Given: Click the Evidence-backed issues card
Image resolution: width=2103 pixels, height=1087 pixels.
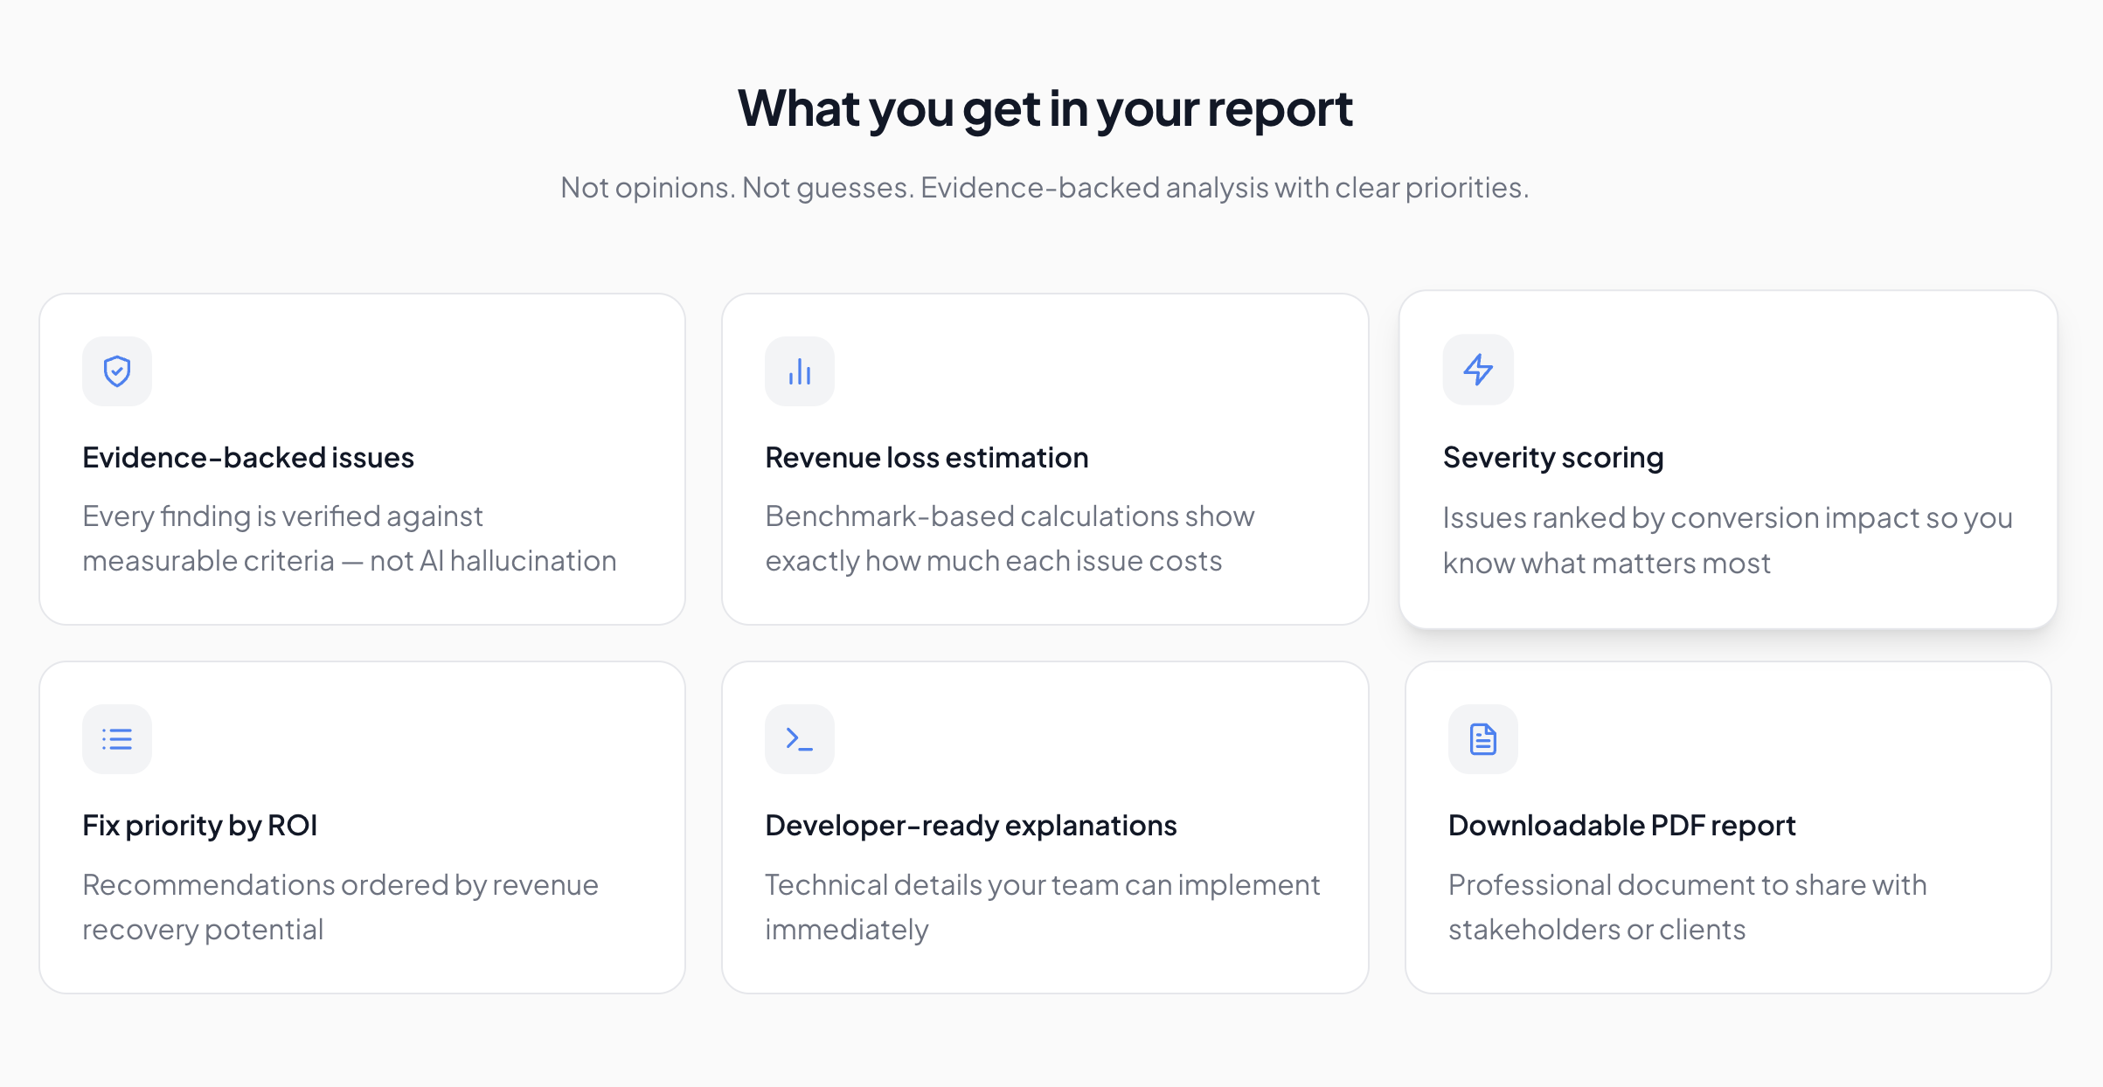Looking at the screenshot, I should point(362,460).
